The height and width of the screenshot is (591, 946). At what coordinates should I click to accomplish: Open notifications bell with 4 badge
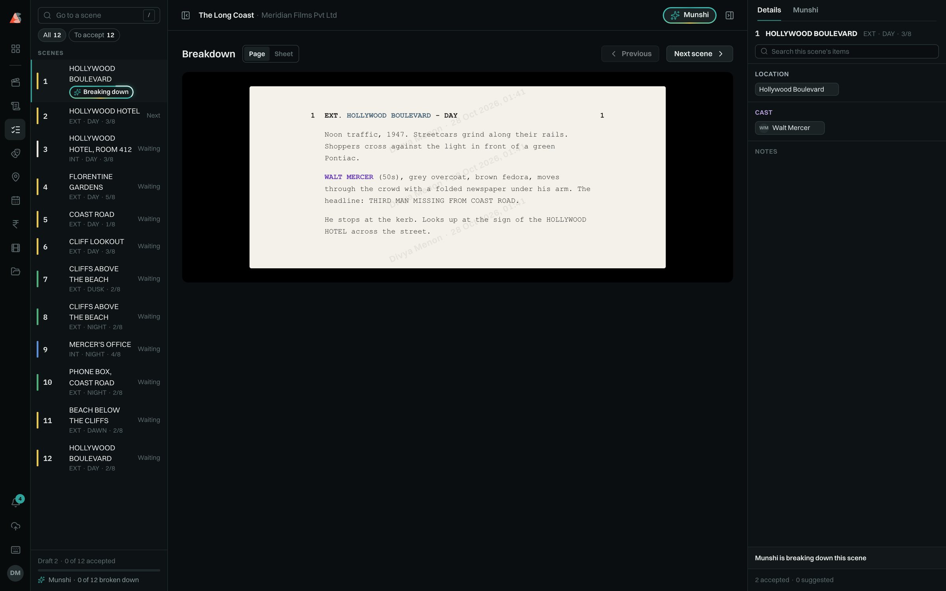(x=16, y=502)
